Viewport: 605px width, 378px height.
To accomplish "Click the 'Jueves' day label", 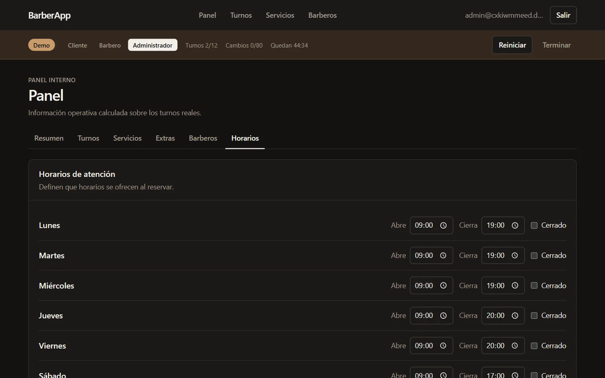I will pos(51,316).
